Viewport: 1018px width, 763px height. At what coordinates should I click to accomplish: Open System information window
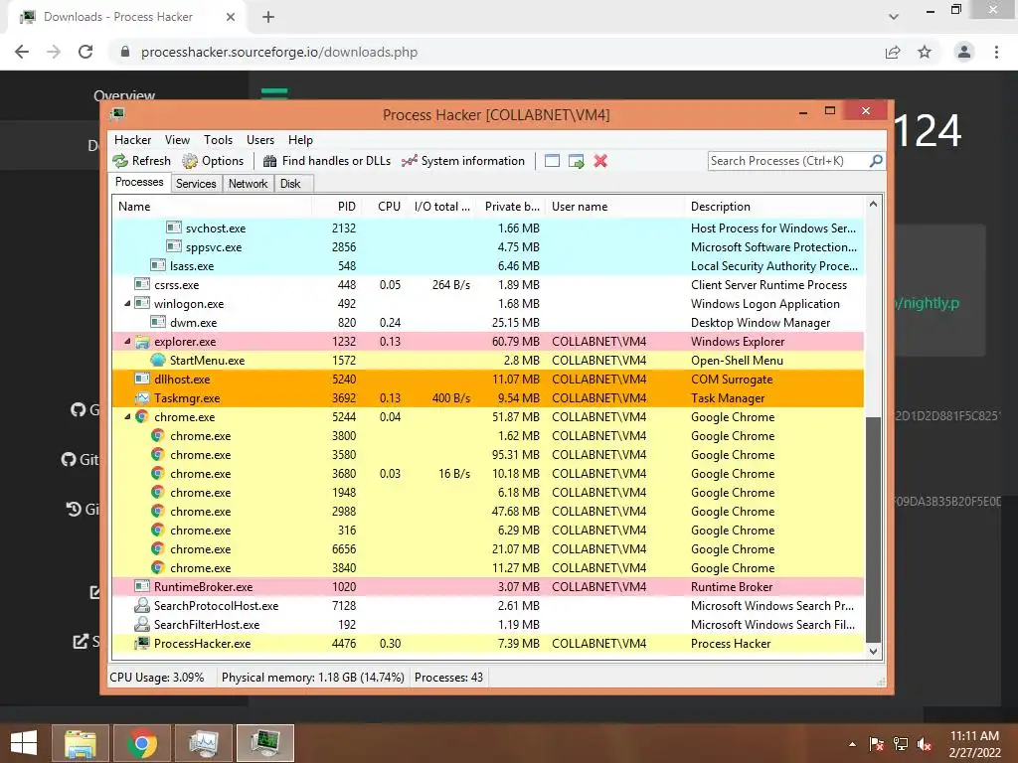pos(463,161)
